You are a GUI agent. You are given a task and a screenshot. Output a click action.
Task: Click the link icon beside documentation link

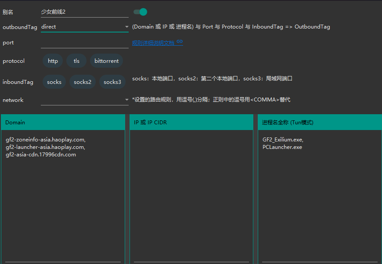[180, 42]
